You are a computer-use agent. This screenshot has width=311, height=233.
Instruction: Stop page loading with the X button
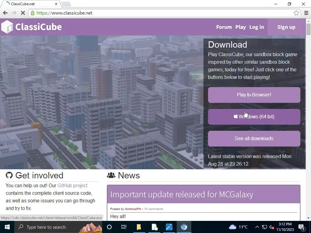coord(23,13)
